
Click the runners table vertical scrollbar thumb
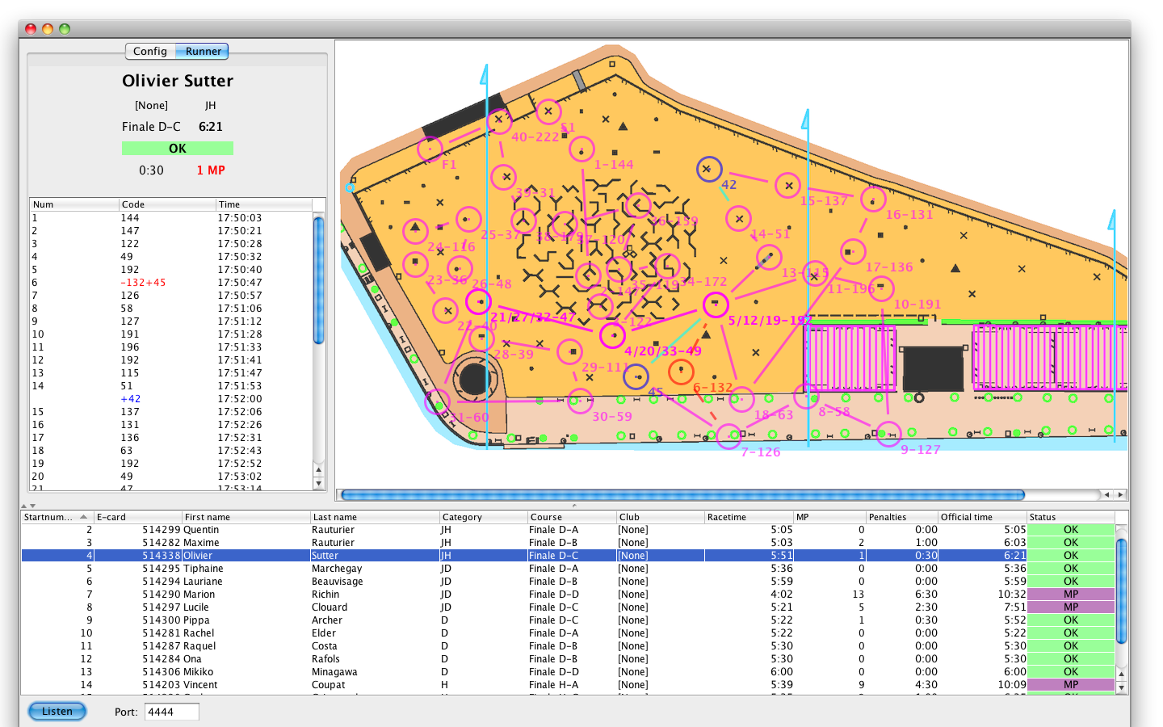1121,591
